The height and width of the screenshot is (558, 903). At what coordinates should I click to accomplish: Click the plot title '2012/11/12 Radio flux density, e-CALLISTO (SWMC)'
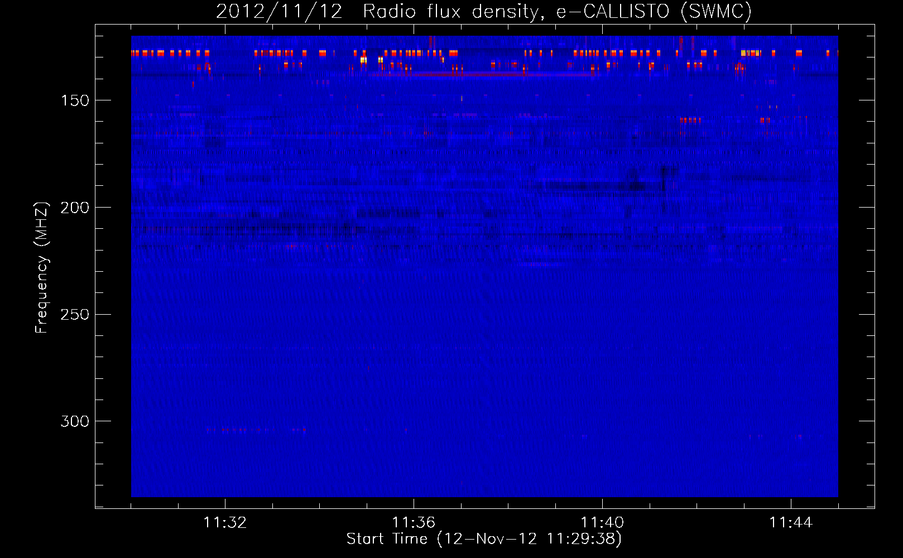coord(484,12)
